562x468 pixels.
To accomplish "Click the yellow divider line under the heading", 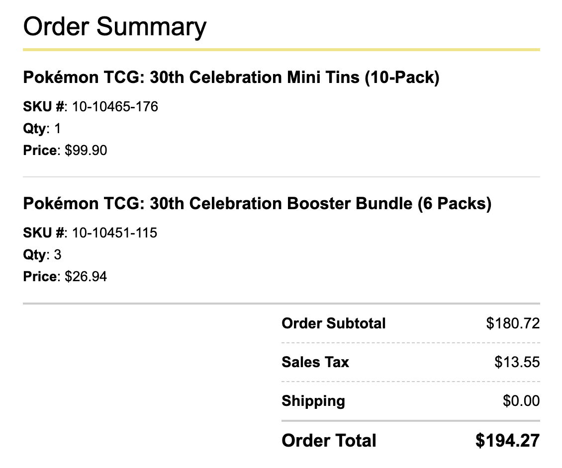I will click(281, 50).
